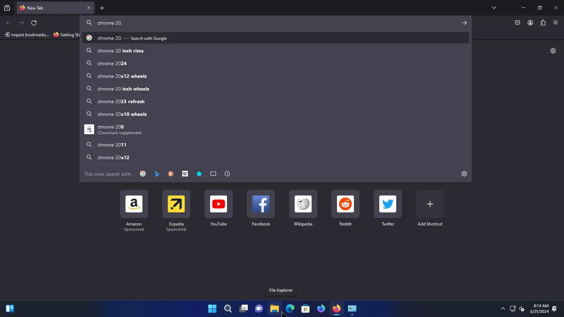Pick the plain 'chrome 20x12' suggestion

pos(276,157)
